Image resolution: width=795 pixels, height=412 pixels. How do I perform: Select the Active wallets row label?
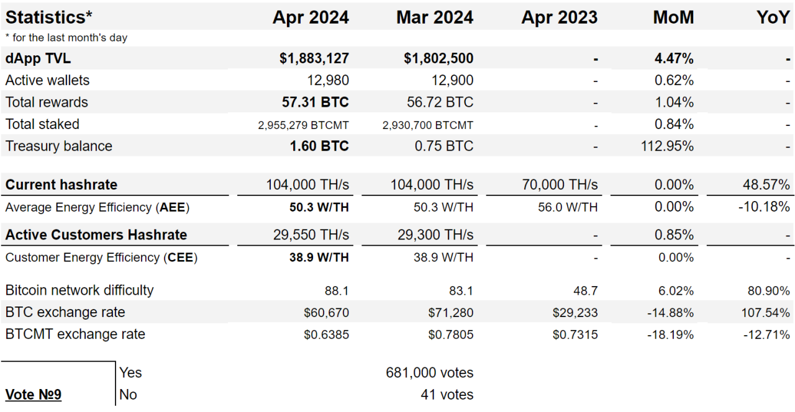point(47,80)
